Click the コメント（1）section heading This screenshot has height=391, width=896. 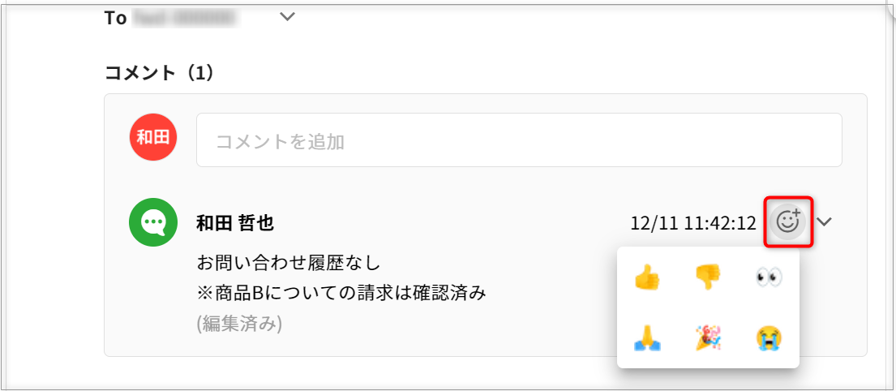tap(160, 73)
